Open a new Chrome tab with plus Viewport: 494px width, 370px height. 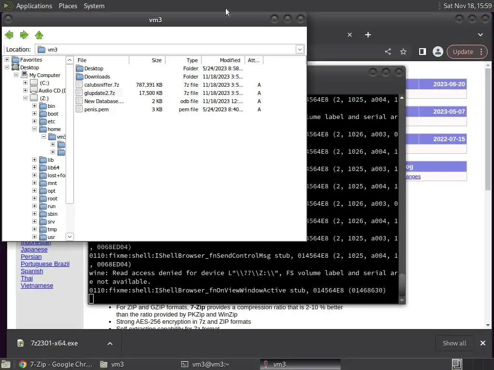(x=368, y=35)
